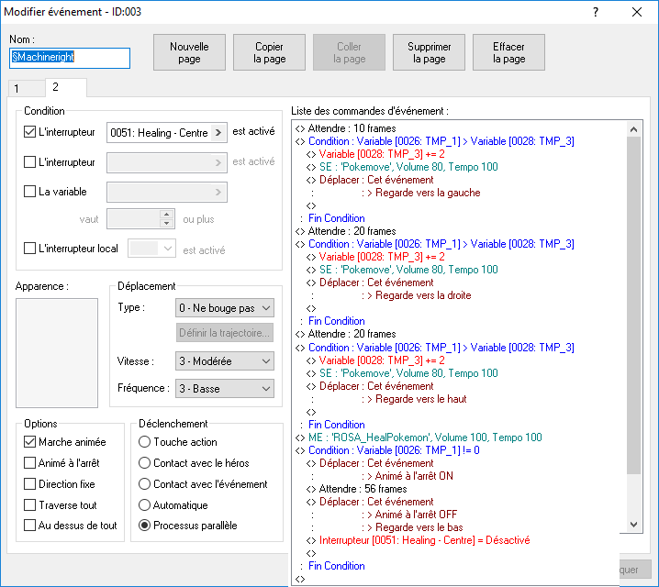The height and width of the screenshot is (587, 659).
Task: Open the 0051: Healing - Centre switch selector
Action: (x=167, y=133)
